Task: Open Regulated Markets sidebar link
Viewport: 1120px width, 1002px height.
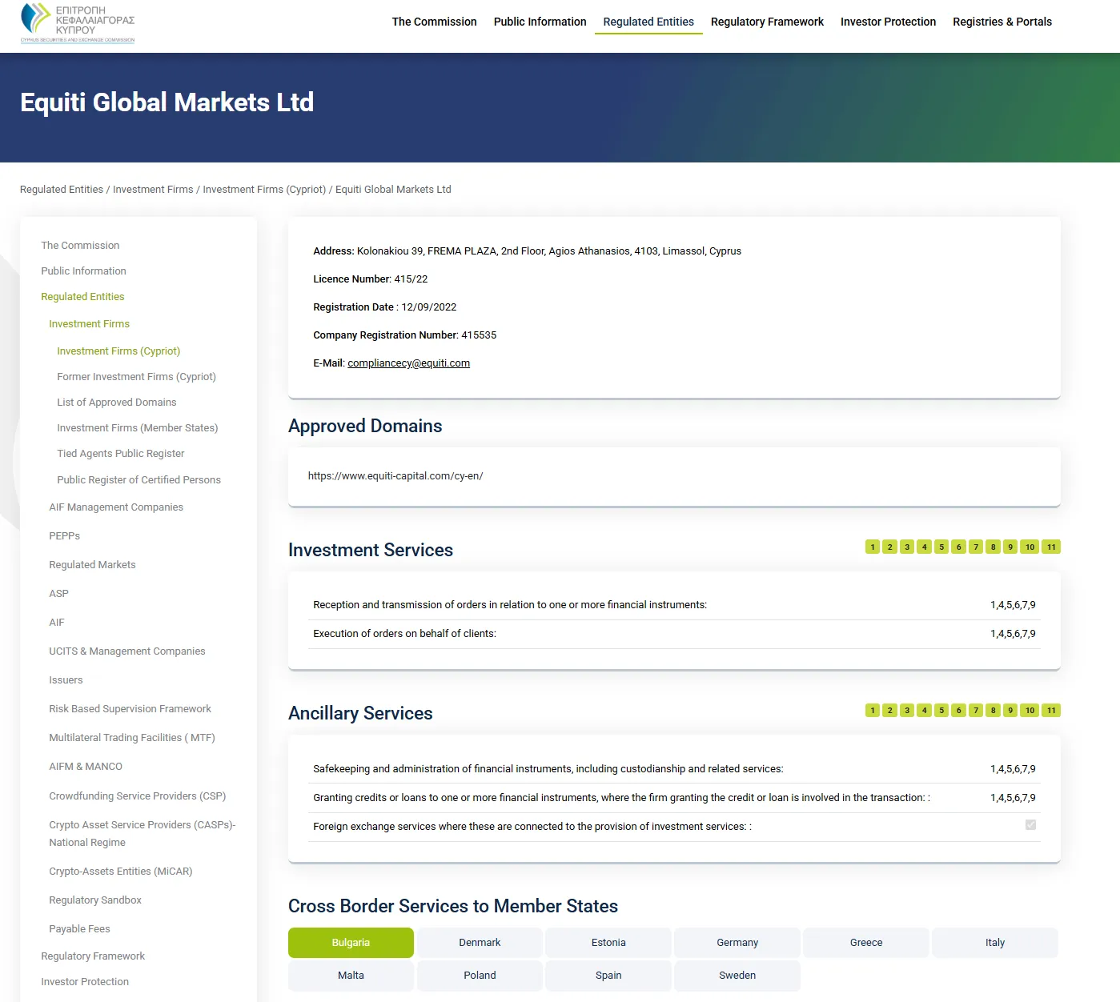Action: click(92, 565)
